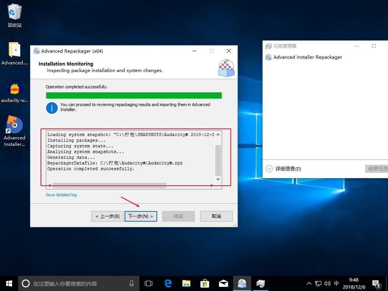Select the Advanced folder on the desktop
Image resolution: width=388 pixels, height=291 pixels.
[x=15, y=53]
